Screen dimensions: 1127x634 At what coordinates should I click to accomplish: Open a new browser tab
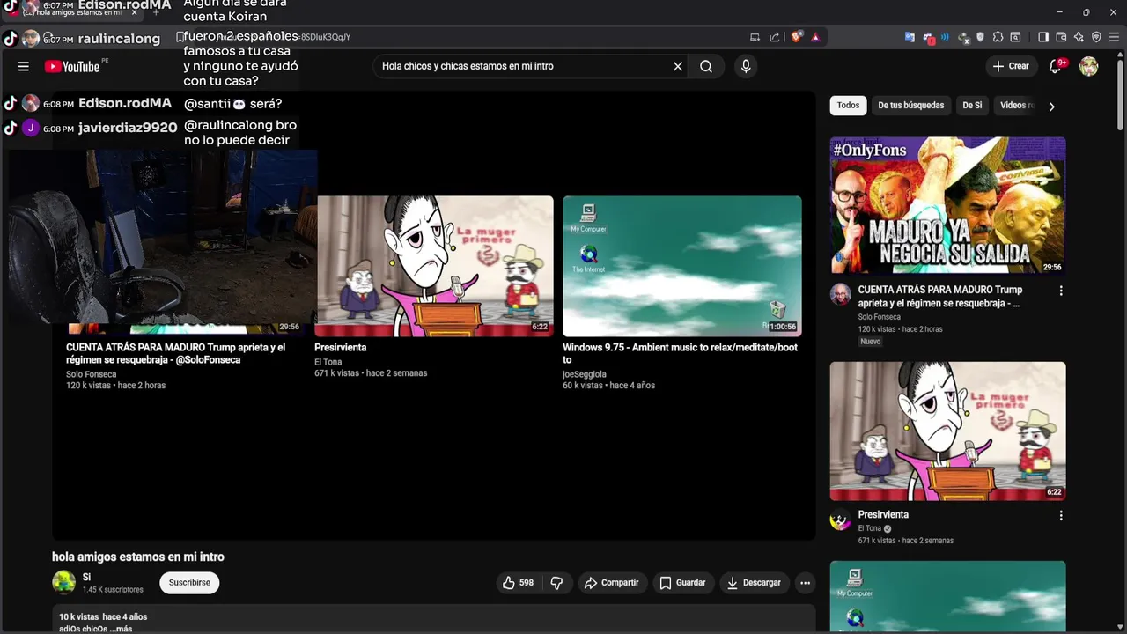tap(157, 12)
